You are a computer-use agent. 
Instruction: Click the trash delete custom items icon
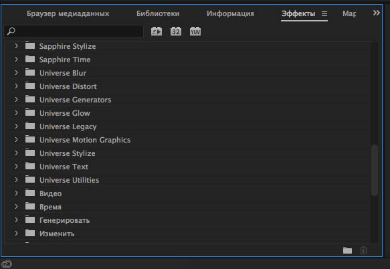(x=363, y=250)
